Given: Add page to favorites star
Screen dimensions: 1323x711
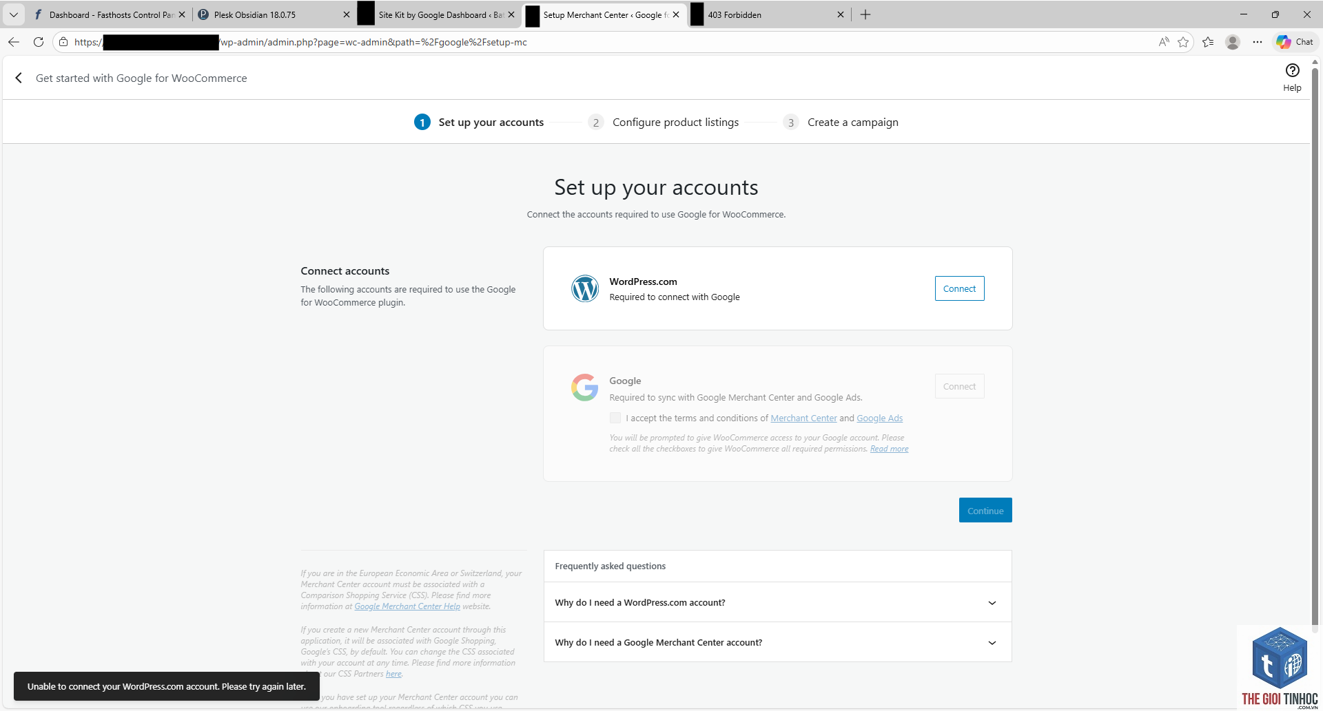Looking at the screenshot, I should click(x=1183, y=42).
